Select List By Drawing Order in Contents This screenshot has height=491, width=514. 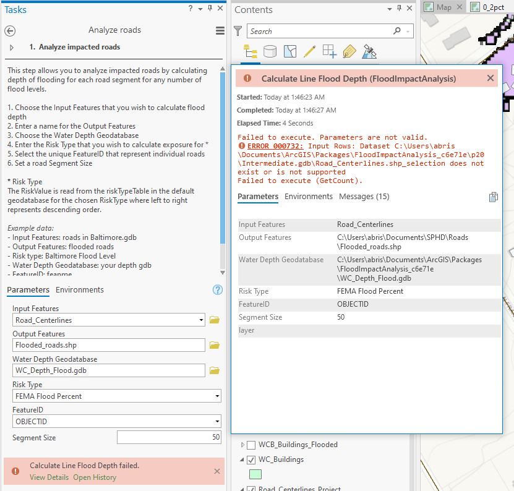(250, 51)
